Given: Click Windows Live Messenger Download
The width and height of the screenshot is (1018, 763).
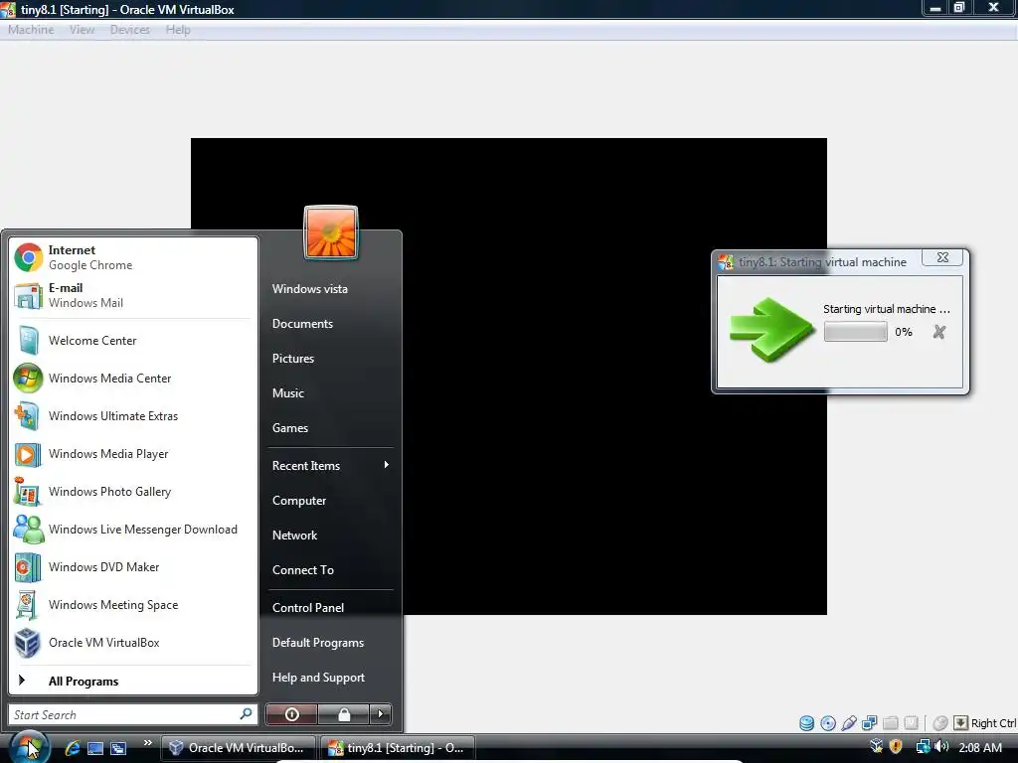Looking at the screenshot, I should coord(133,530).
